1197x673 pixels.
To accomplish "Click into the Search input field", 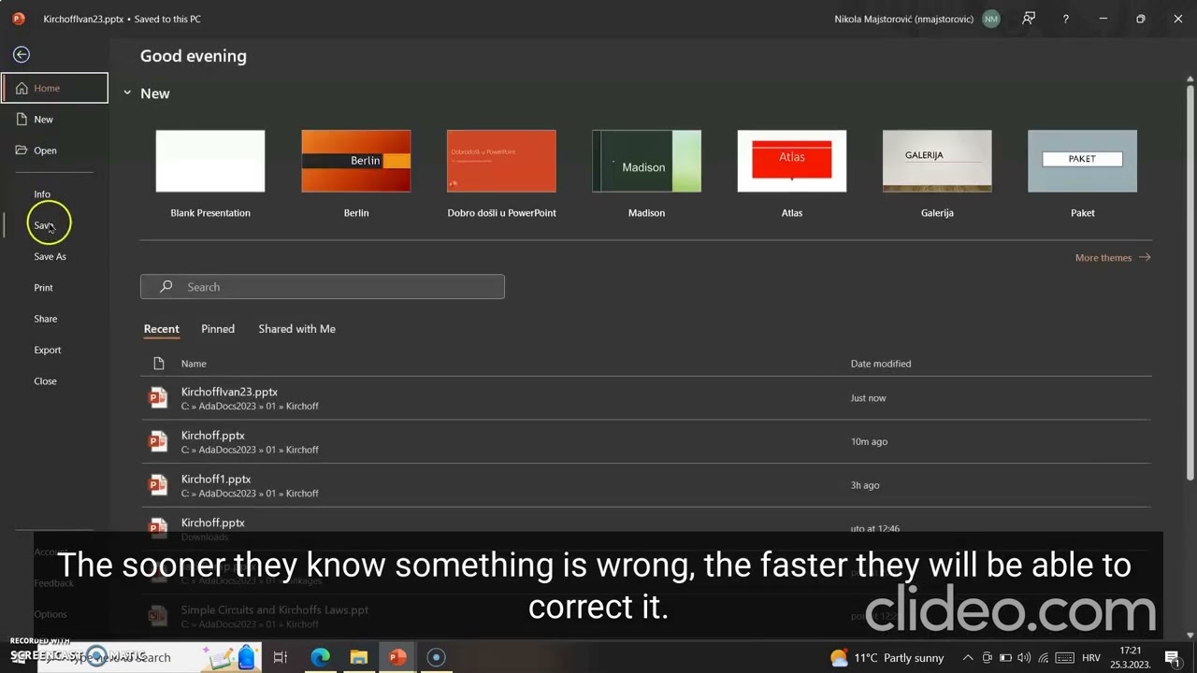I will tap(323, 287).
